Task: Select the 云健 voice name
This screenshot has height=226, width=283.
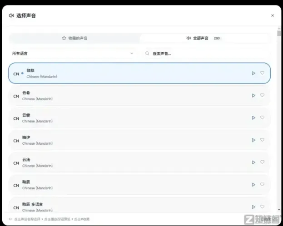Action: click(26, 115)
